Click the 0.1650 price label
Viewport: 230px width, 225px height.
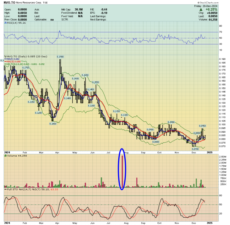click(x=85, y=75)
